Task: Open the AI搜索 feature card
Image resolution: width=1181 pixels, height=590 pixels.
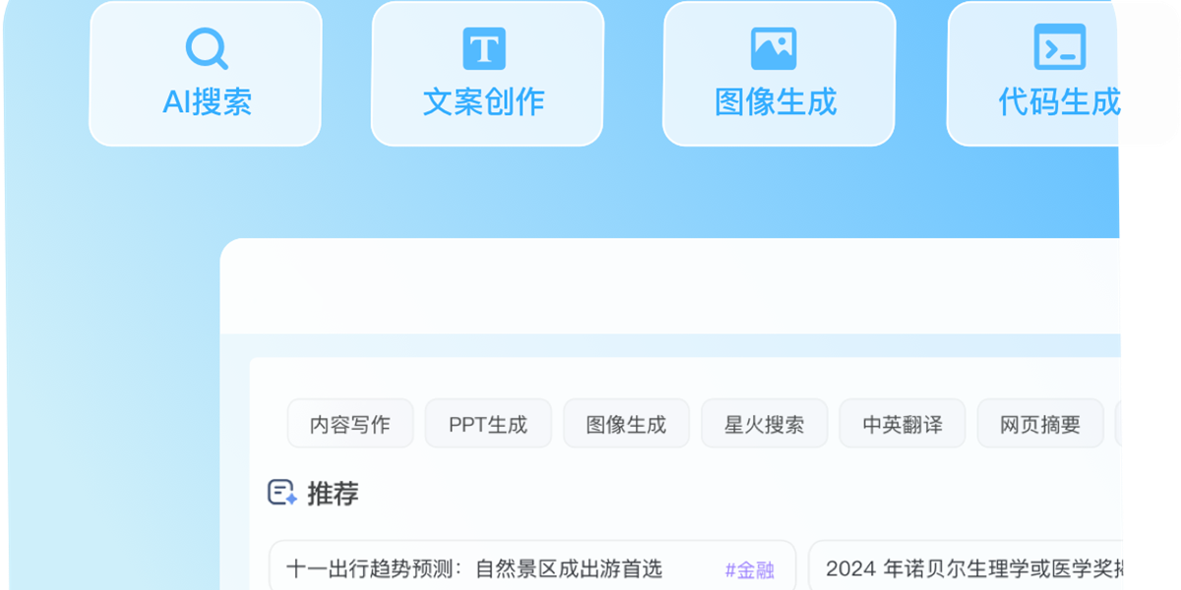Action: coord(203,74)
